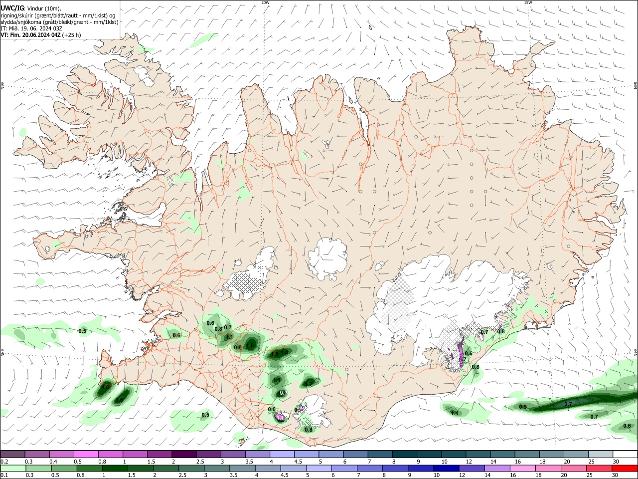Click the 2.7 precipitation value offshore southeast

coord(568,404)
